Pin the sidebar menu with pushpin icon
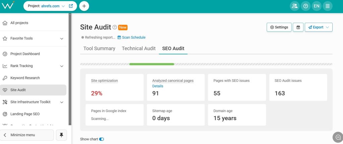 click(x=61, y=135)
